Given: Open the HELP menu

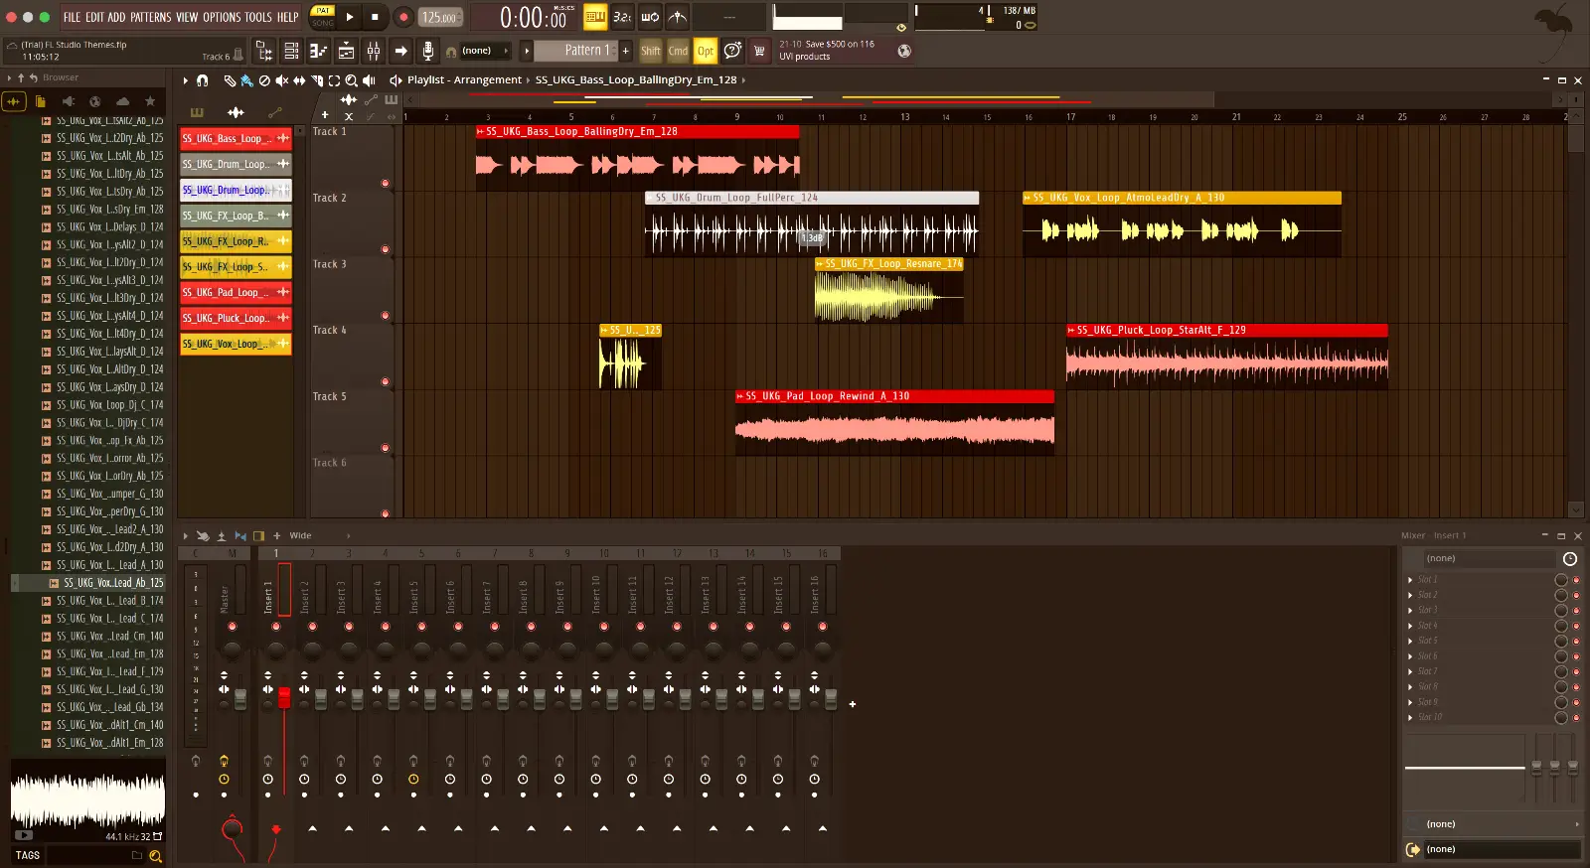Looking at the screenshot, I should (288, 17).
